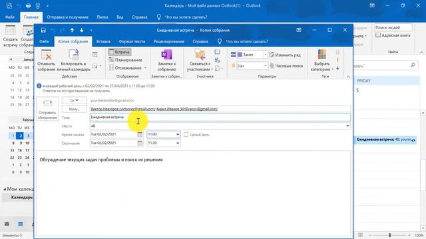Create appointment (Создать встречу) in main Outlook window
Screen dimensions: 426x239
point(11,36)
